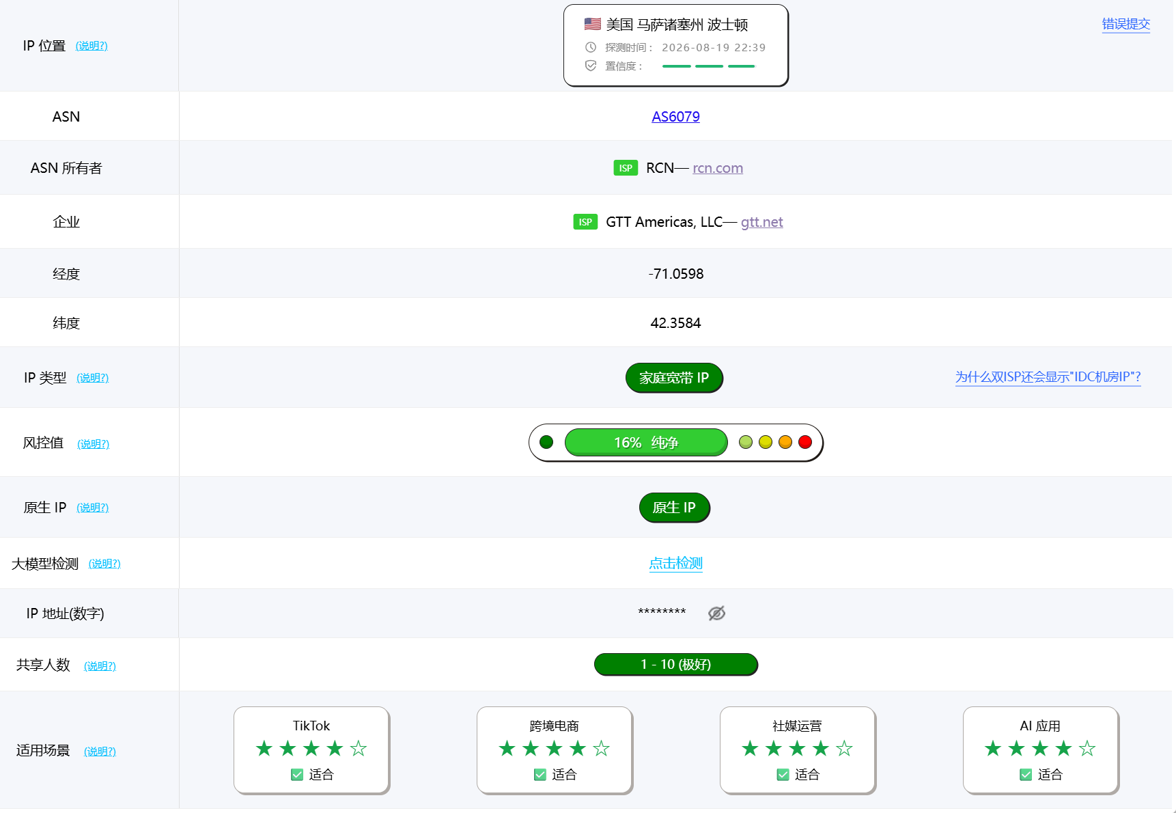Viewport: 1176px width, 813px height.
Task: Click the 社媒运营 适合 checkbox
Action: point(783,775)
